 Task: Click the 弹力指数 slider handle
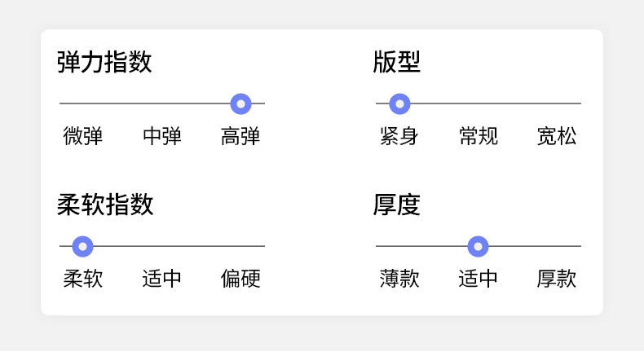click(240, 103)
